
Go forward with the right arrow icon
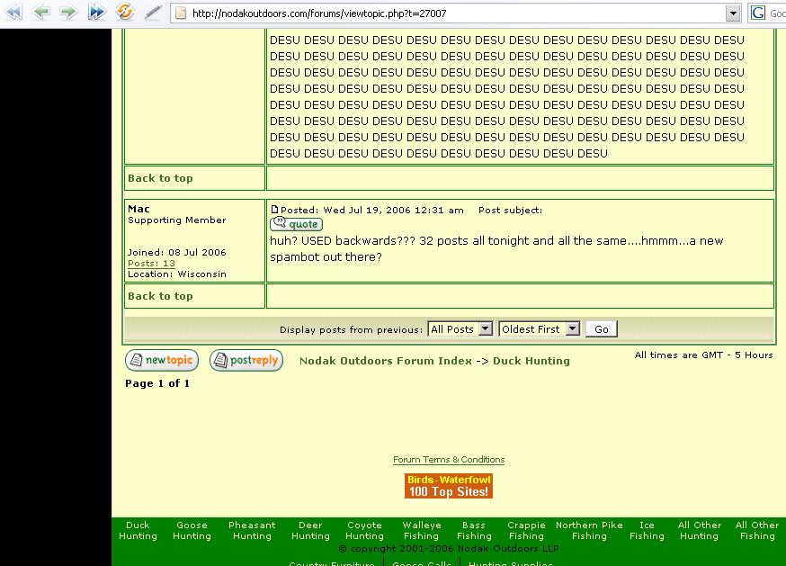click(68, 12)
